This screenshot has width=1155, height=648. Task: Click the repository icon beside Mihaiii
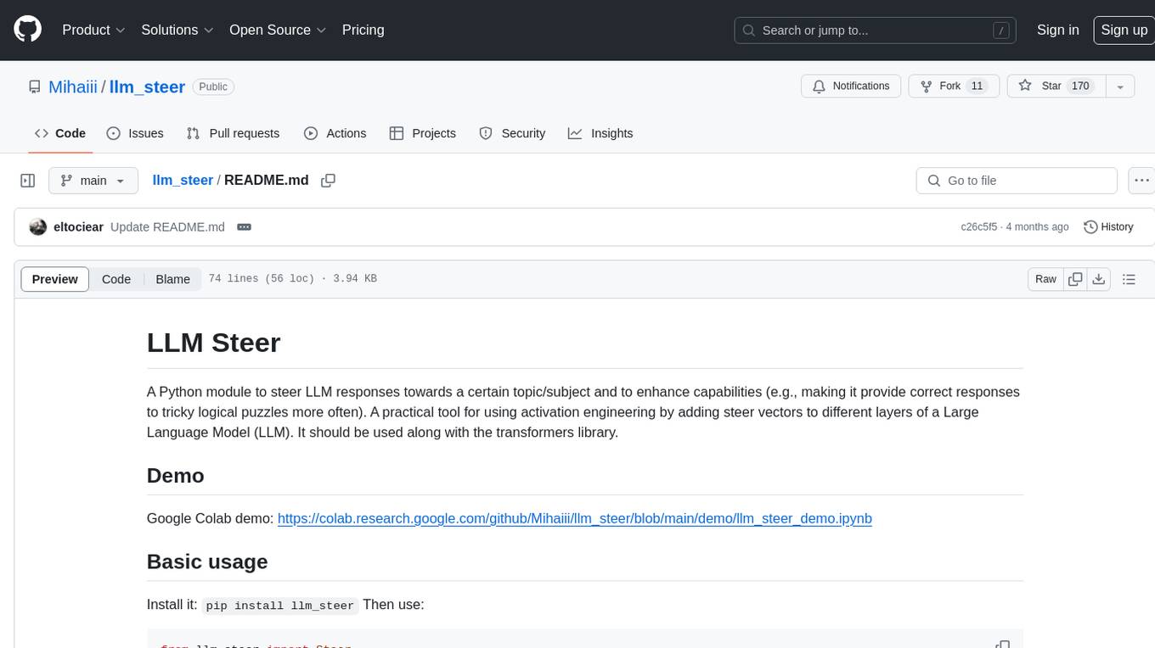(34, 87)
